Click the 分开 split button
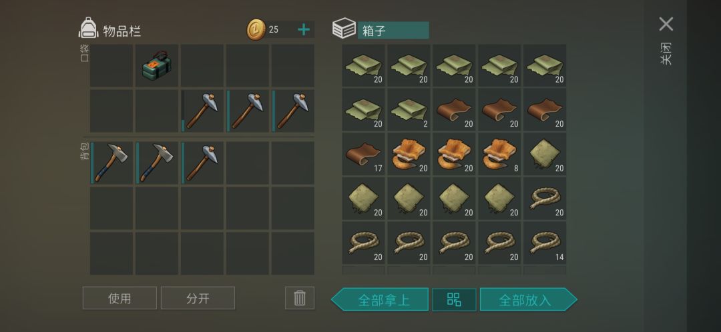This screenshot has width=721, height=332. [198, 298]
